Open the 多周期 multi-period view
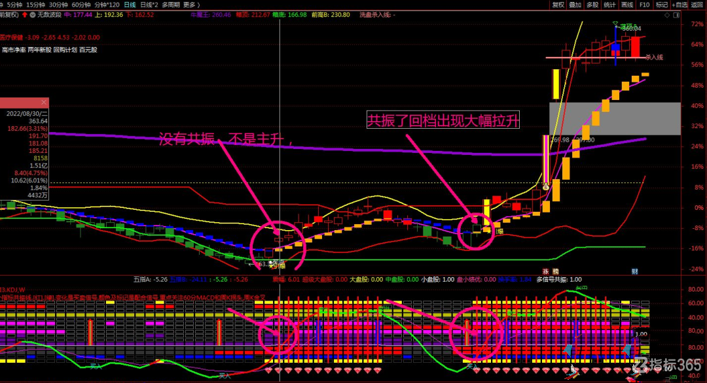707x383 pixels. click(171, 5)
